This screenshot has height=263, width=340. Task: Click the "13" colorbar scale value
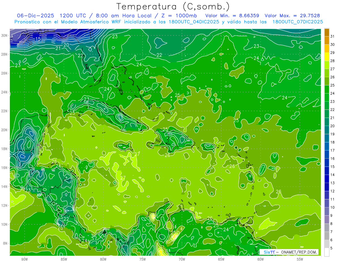pyautogui.click(x=332, y=183)
